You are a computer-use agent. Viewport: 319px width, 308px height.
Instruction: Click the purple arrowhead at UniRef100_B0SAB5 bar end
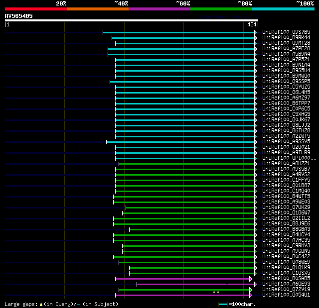[x=251, y=279]
